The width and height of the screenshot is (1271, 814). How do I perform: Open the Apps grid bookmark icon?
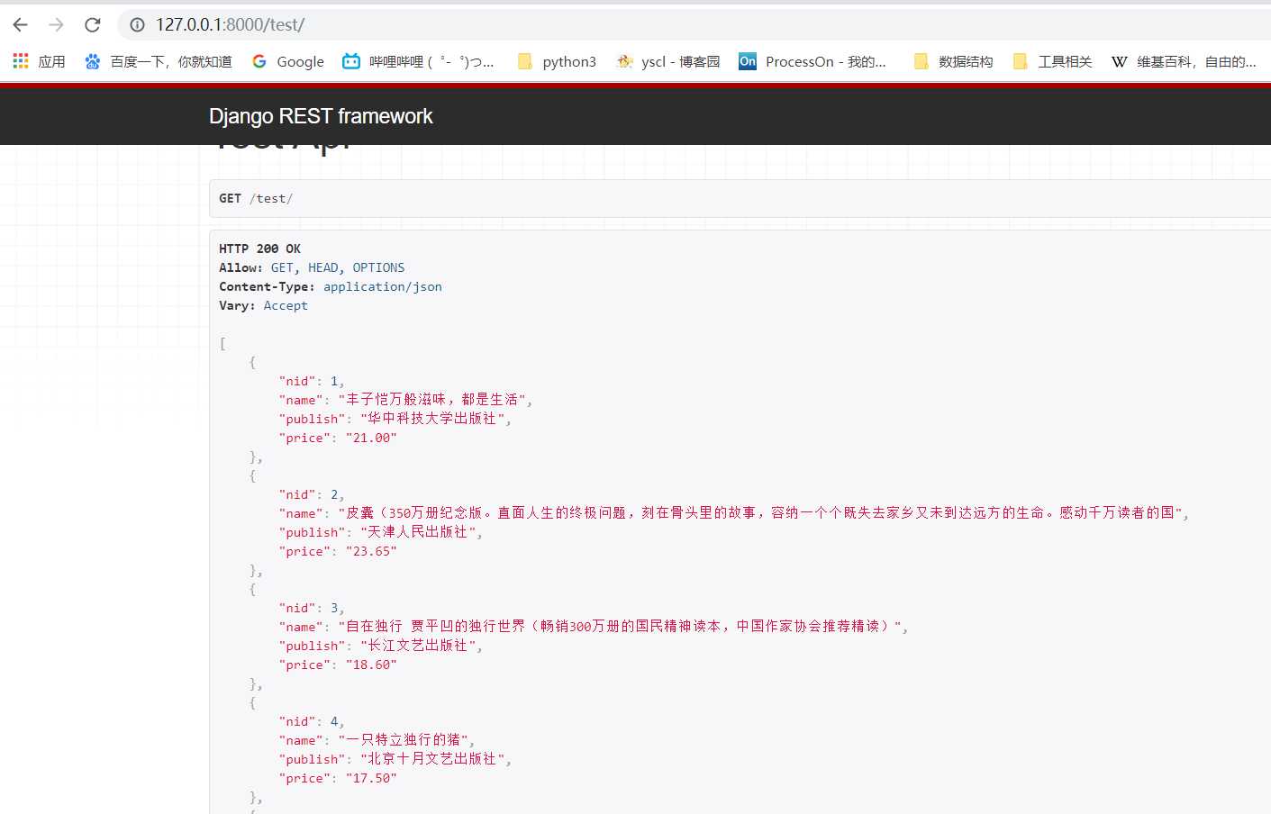[x=21, y=61]
